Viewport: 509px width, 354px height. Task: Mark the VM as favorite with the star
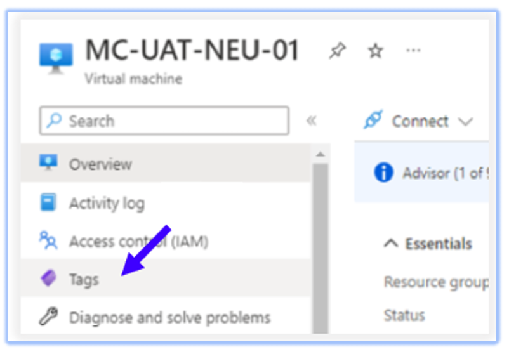[376, 51]
